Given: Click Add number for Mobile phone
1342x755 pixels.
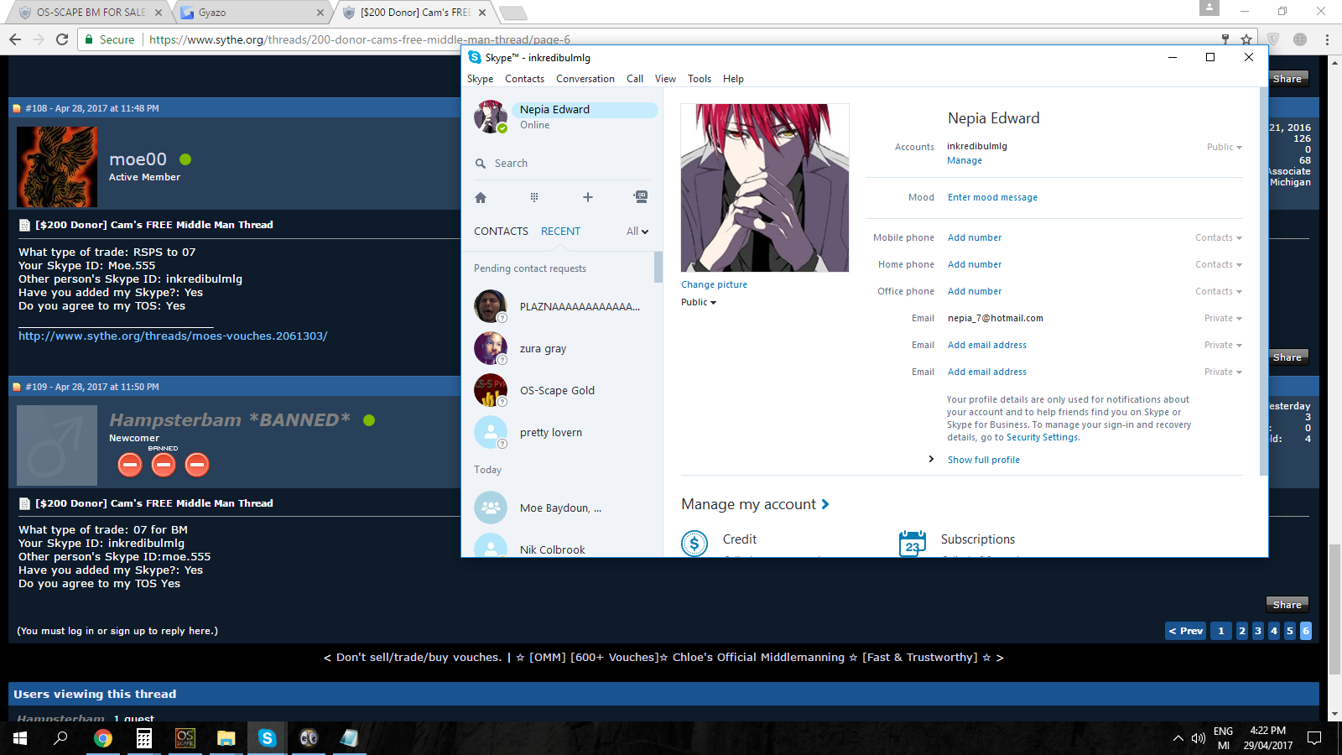Looking at the screenshot, I should coord(975,237).
